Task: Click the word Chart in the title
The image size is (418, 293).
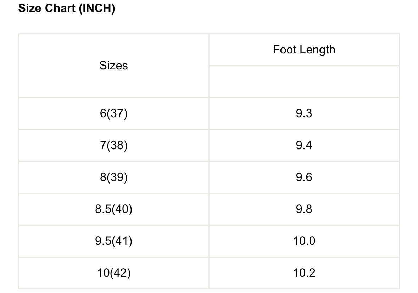Action: (60, 8)
